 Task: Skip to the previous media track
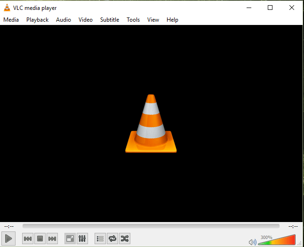[x=28, y=239]
